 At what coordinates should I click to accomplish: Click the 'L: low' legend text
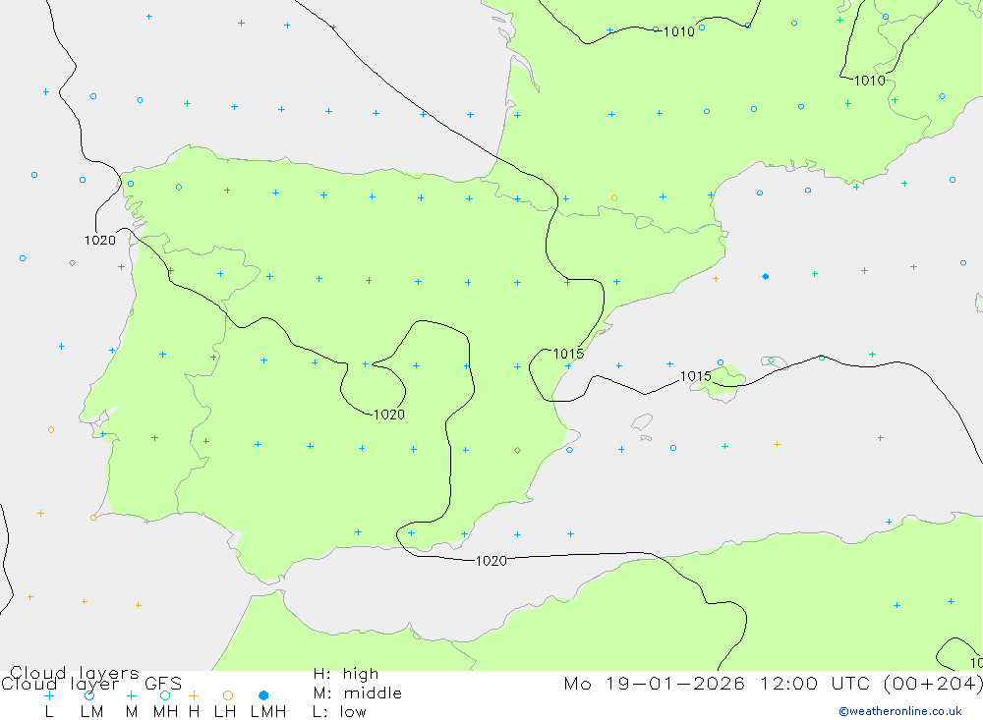pyautogui.click(x=339, y=712)
